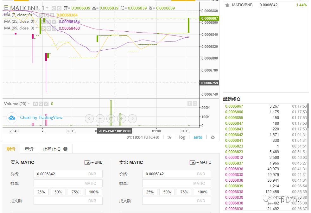Image resolution: width=311 pixels, height=213 pixels.
Task: Open chart settings gear near auto
Action: pos(213,137)
